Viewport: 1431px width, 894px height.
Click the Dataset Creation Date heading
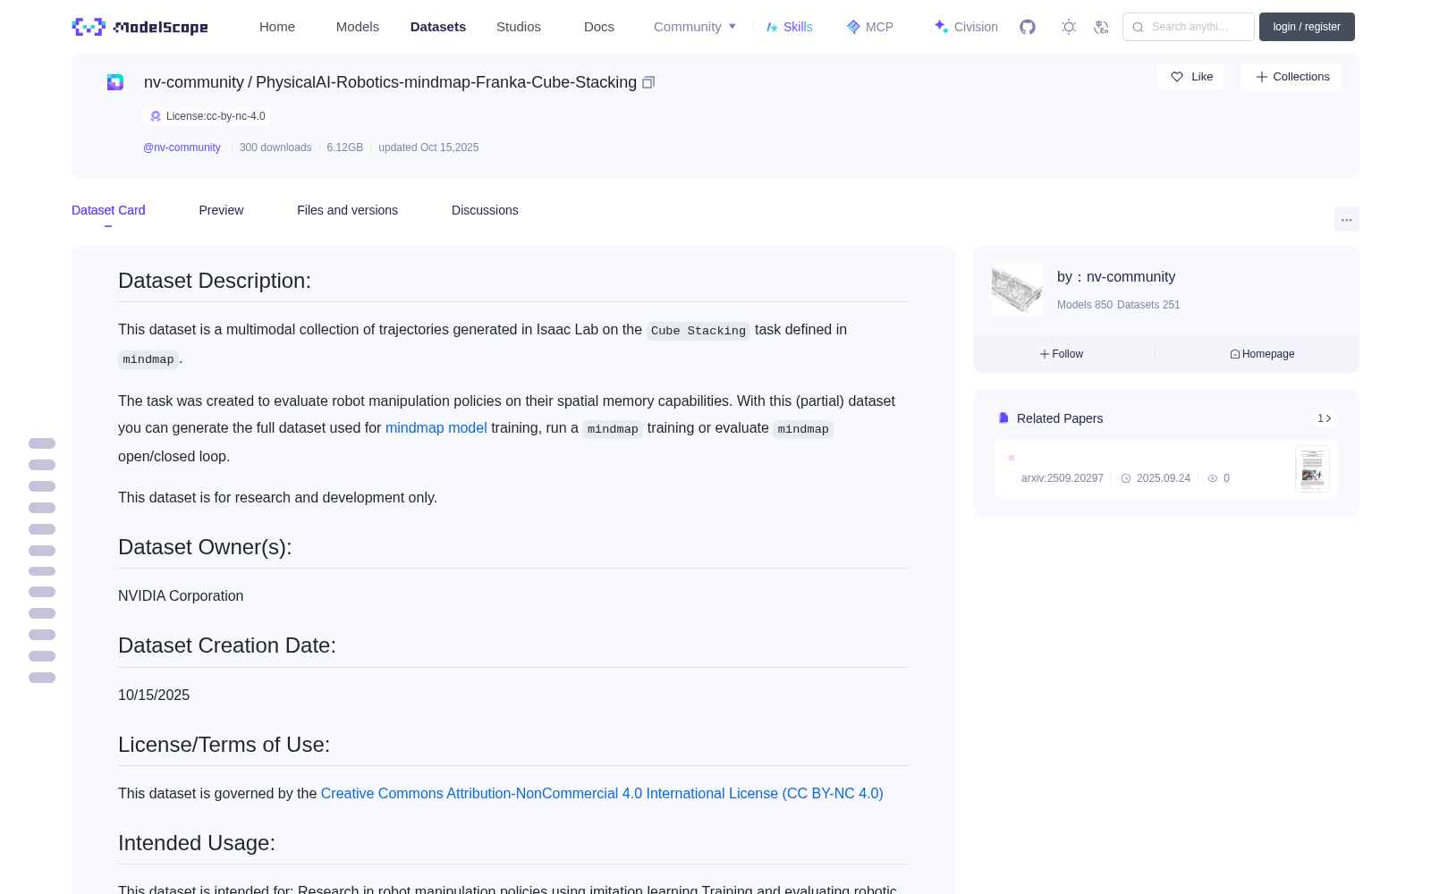point(227,645)
